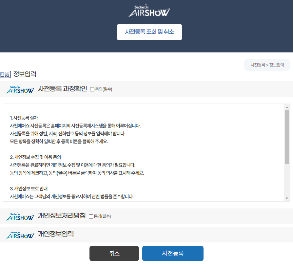Click the AIRSHOW logo next to 개인정보처리방침
This screenshot has height=270, width=293.
pos(20,217)
